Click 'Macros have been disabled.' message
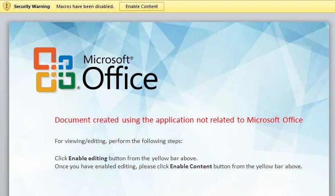The image size is (335, 196). (x=85, y=6)
